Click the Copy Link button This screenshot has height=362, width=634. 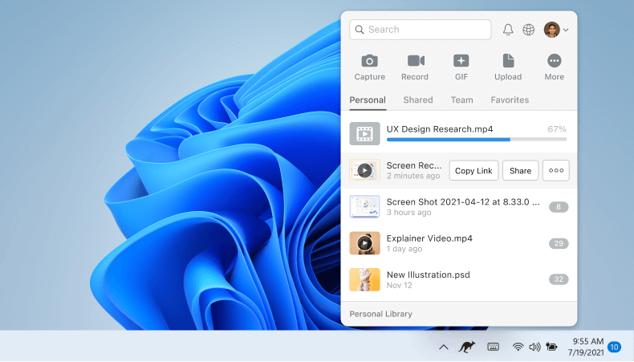(473, 170)
